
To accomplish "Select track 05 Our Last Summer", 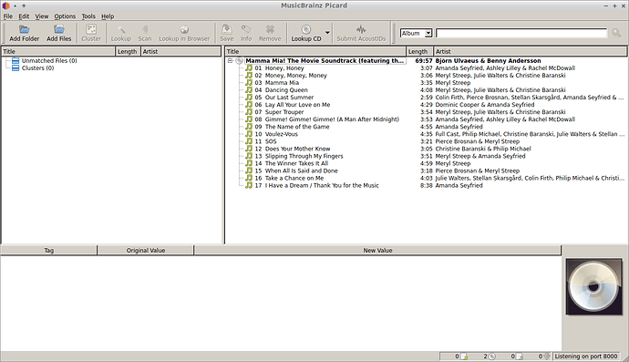I will tap(284, 98).
